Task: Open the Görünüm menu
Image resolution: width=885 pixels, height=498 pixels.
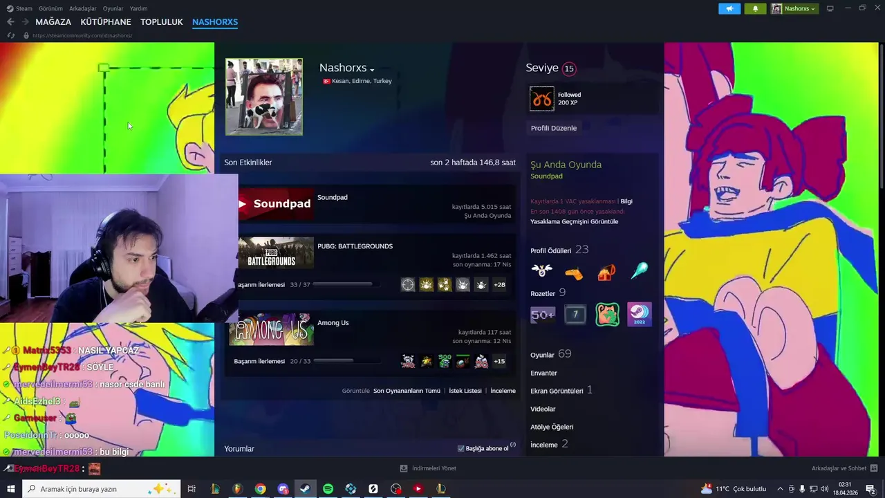Action: click(50, 8)
